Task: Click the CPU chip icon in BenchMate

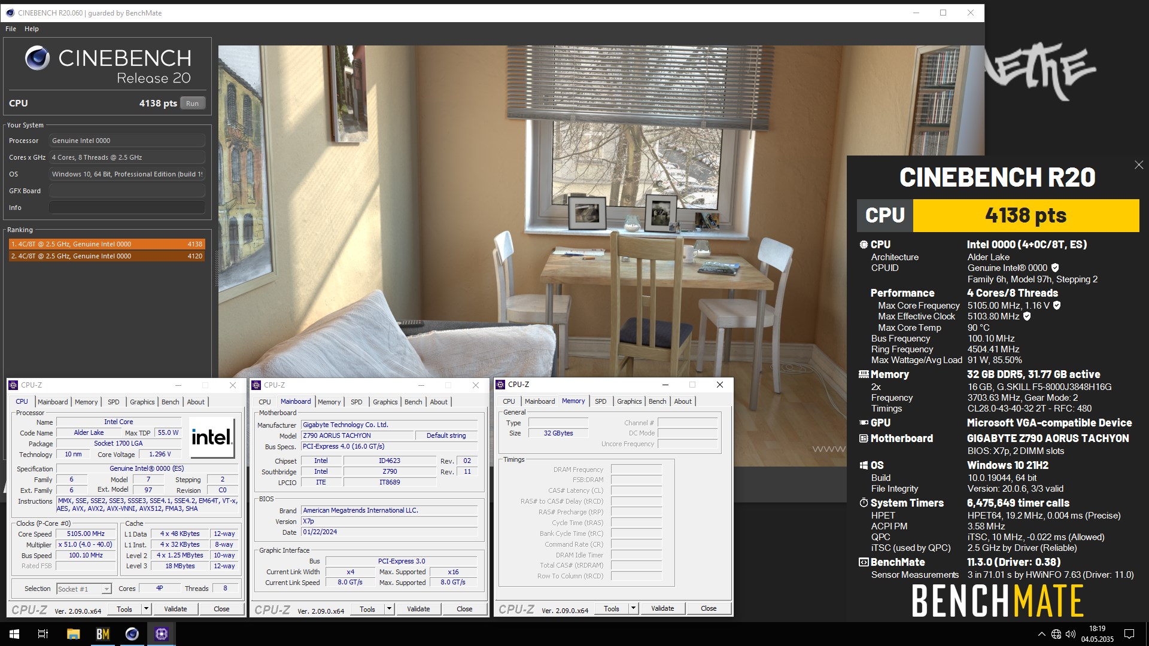Action: [864, 245]
